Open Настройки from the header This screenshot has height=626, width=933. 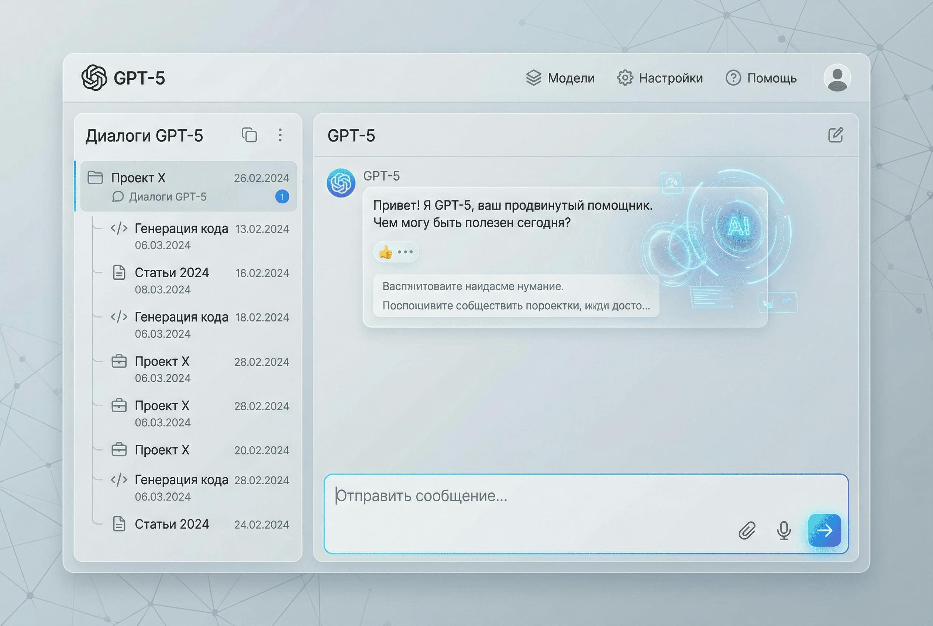point(660,78)
